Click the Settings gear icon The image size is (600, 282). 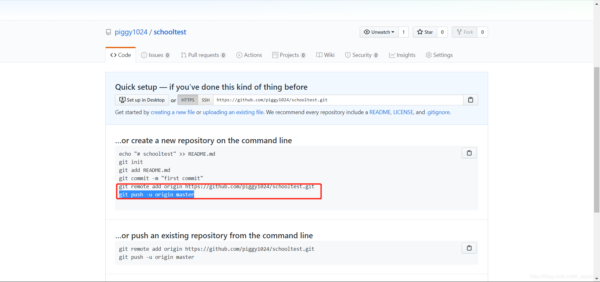tap(429, 55)
